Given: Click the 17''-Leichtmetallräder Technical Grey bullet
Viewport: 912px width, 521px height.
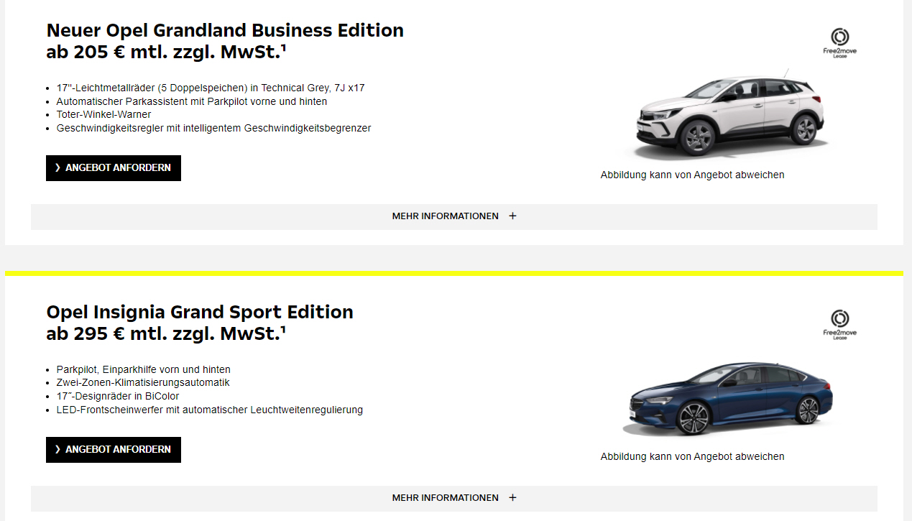Looking at the screenshot, I should (211, 88).
